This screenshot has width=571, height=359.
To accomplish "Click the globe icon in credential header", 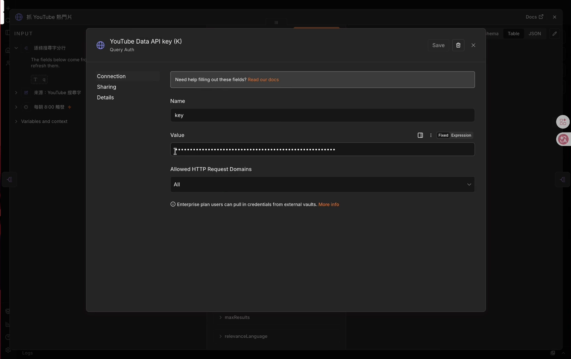I will 100,45.
